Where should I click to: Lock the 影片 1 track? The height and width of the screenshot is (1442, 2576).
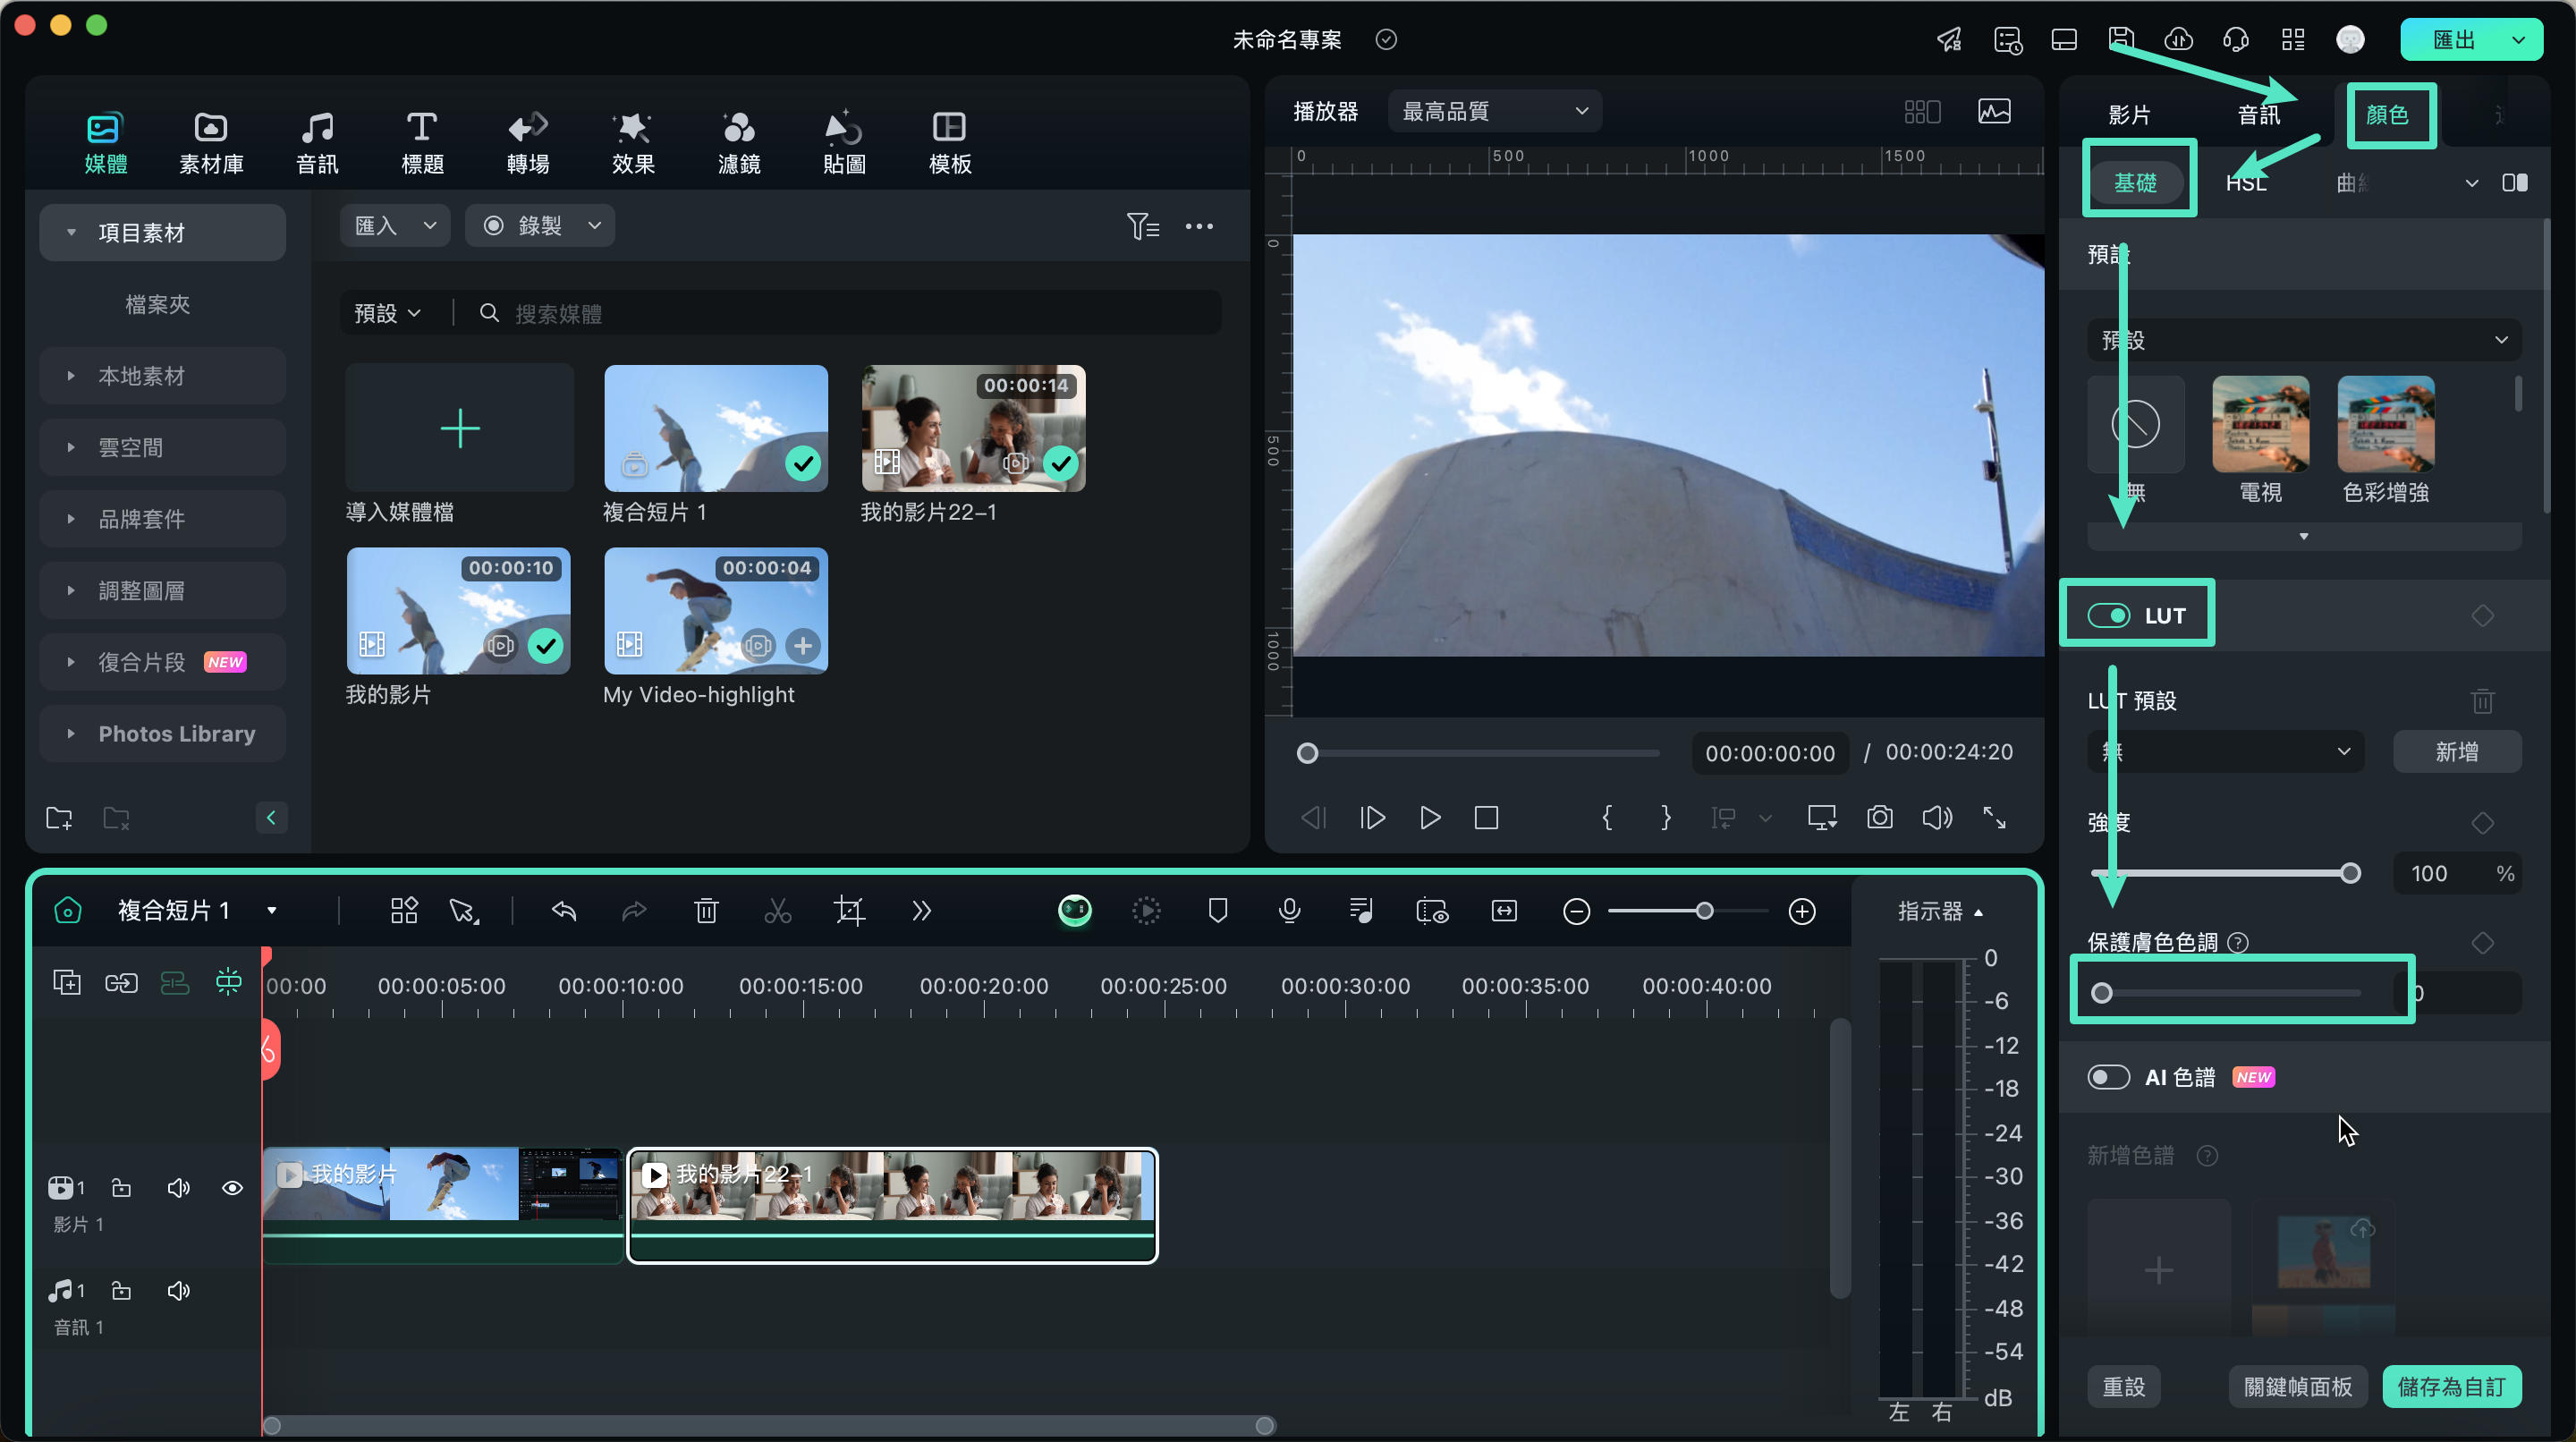(121, 1188)
